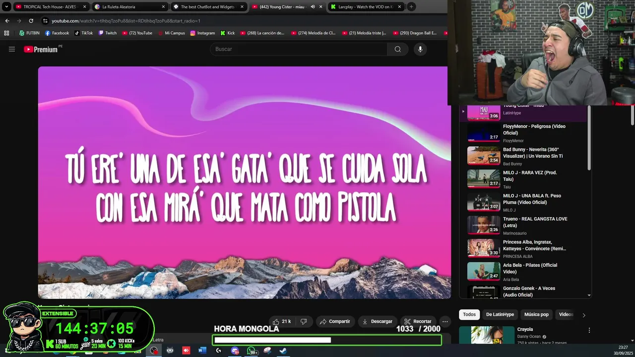The width and height of the screenshot is (635, 357).
Task: Start voice search with microphone icon
Action: (x=420, y=49)
